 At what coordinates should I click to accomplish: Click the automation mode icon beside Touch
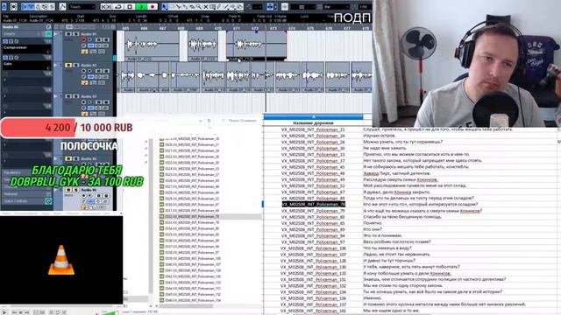tap(62, 7)
